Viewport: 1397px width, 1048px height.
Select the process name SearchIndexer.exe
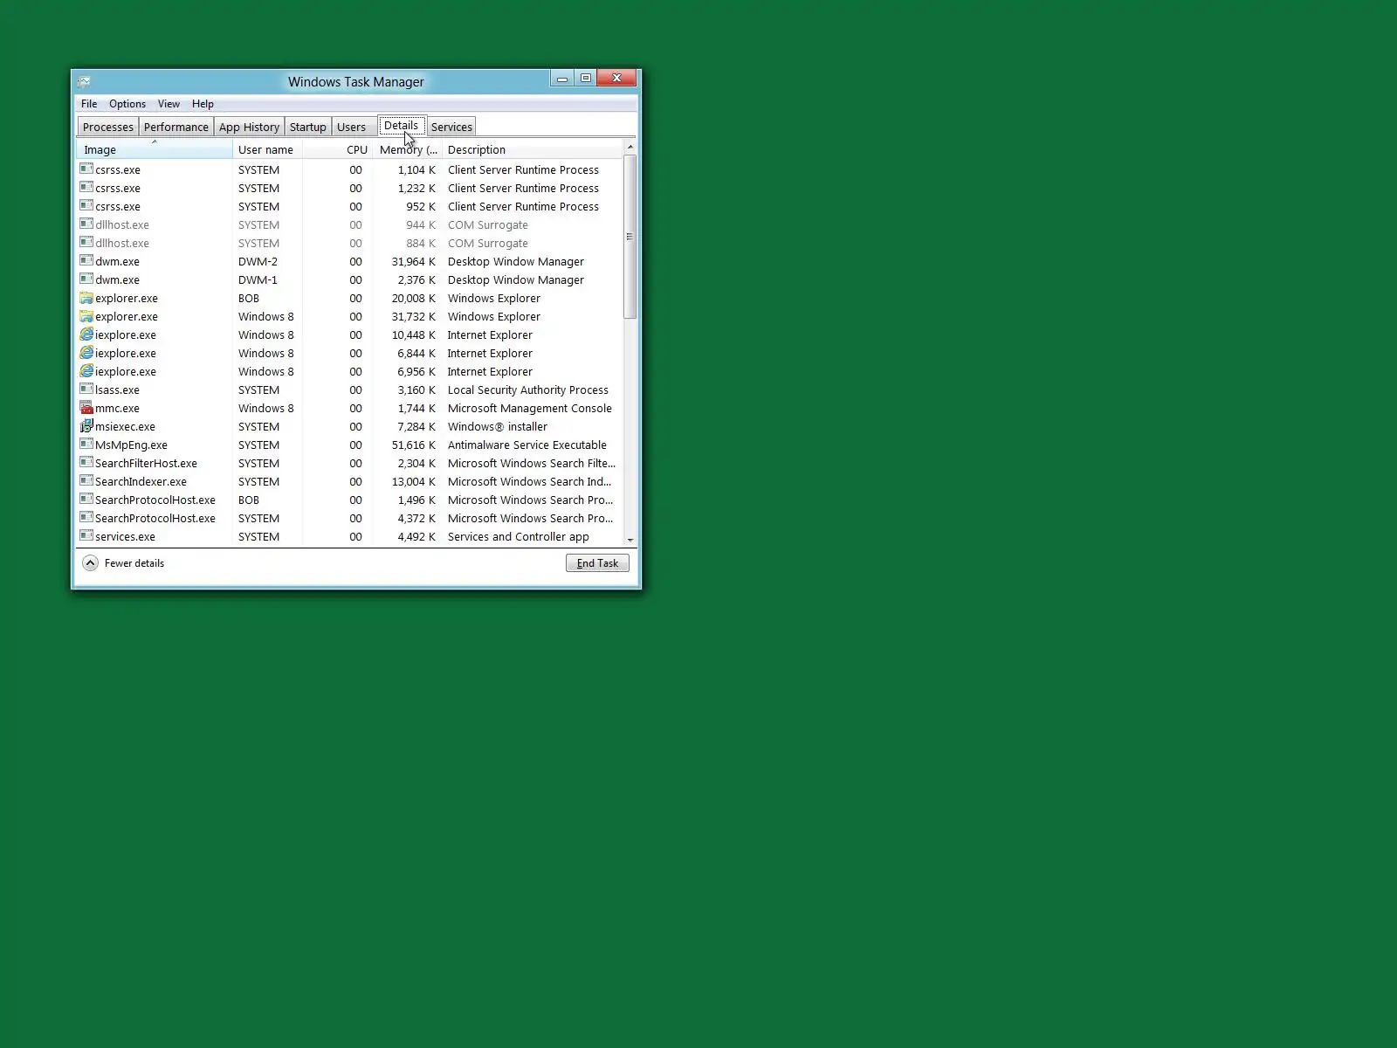tap(141, 481)
